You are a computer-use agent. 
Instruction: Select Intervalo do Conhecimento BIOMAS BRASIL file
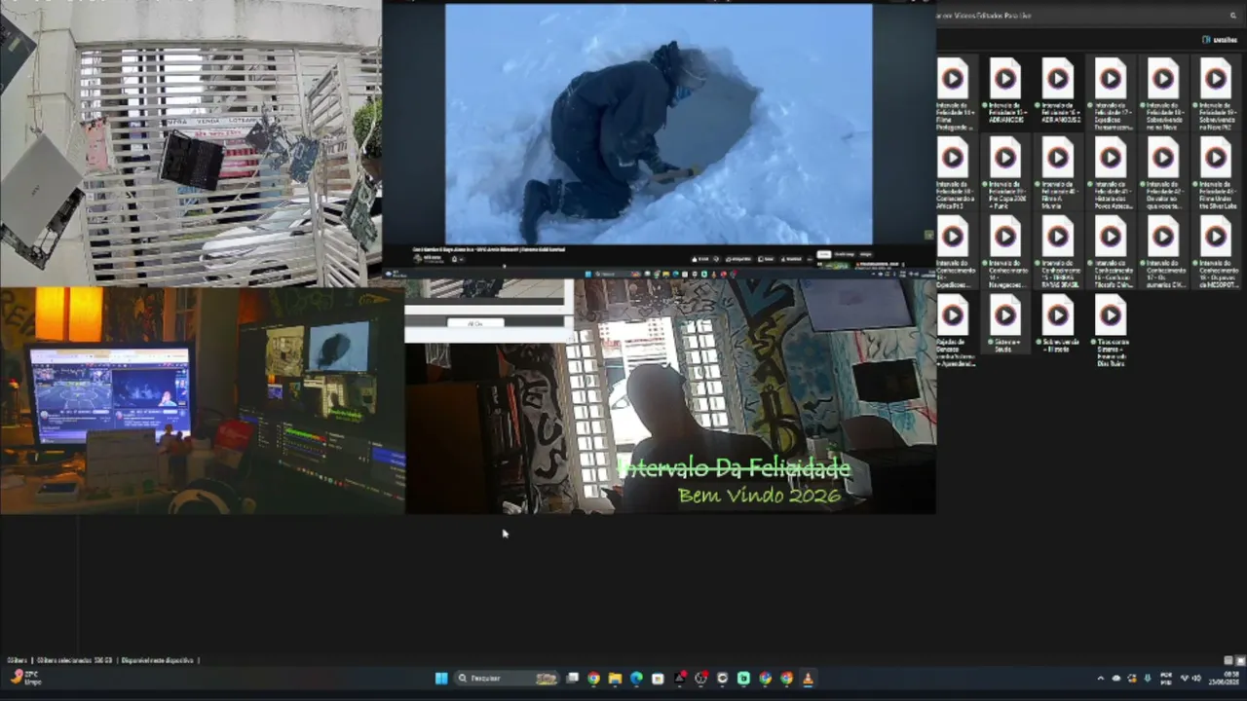coord(1058,252)
